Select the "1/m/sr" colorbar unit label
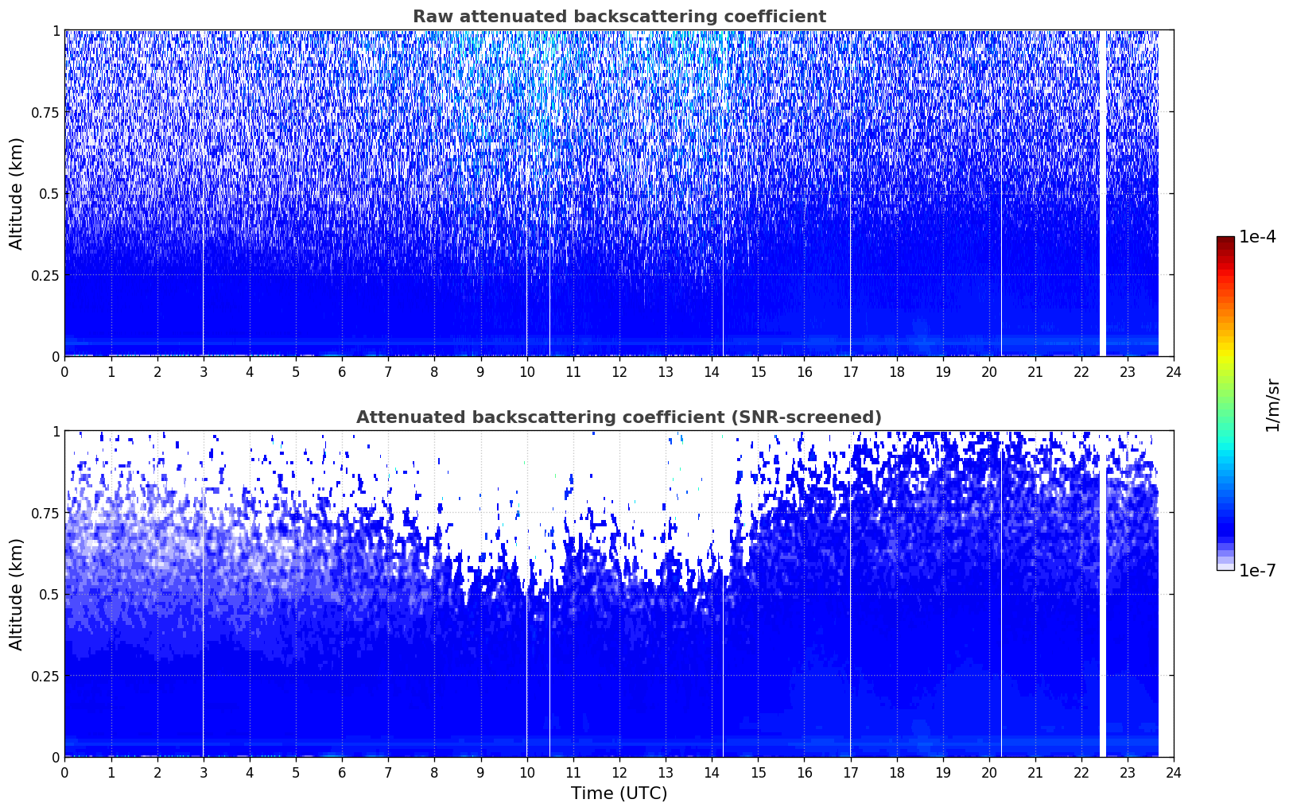The width and height of the screenshot is (1289, 811). point(1272,404)
